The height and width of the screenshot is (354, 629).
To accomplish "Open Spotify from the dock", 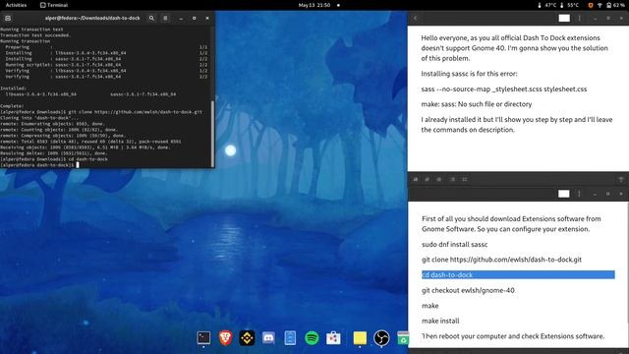I will tap(312, 338).
